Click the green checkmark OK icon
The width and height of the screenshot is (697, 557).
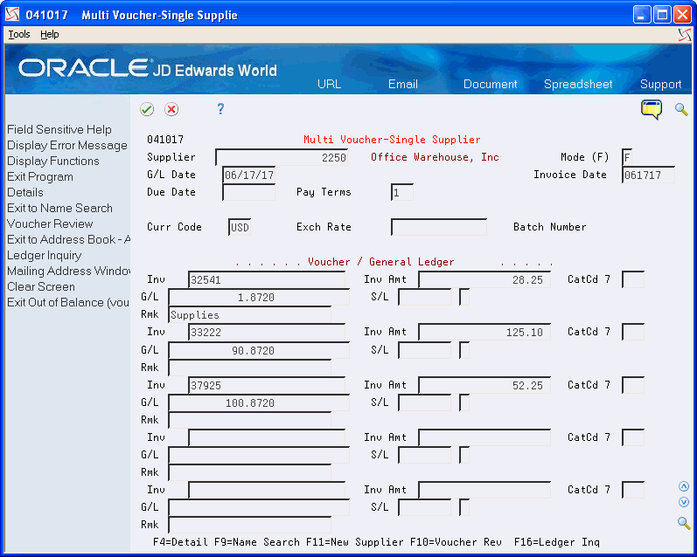click(x=147, y=109)
